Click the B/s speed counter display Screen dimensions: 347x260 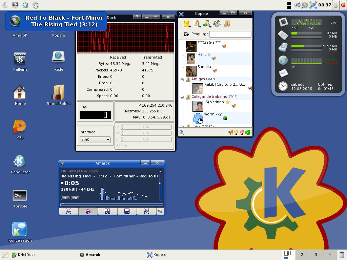(x=95, y=115)
